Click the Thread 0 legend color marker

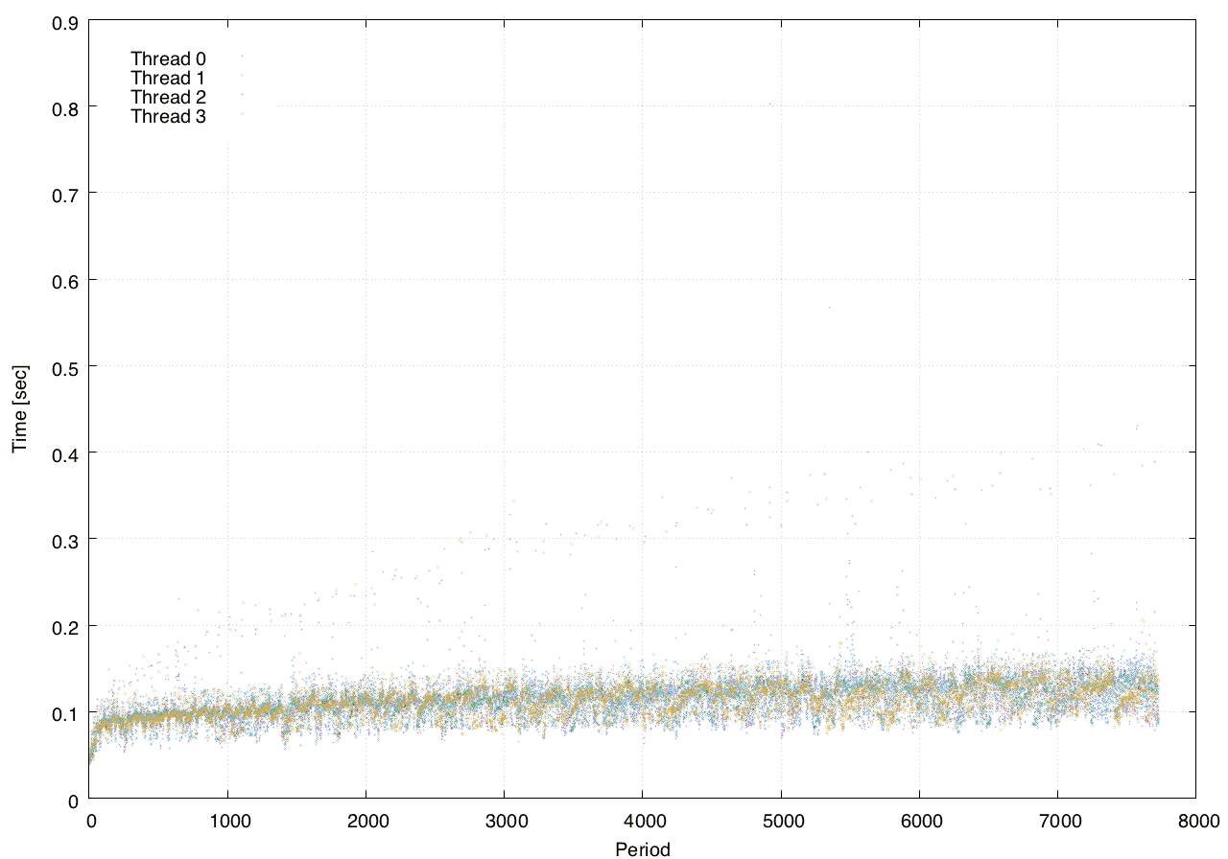(x=242, y=57)
